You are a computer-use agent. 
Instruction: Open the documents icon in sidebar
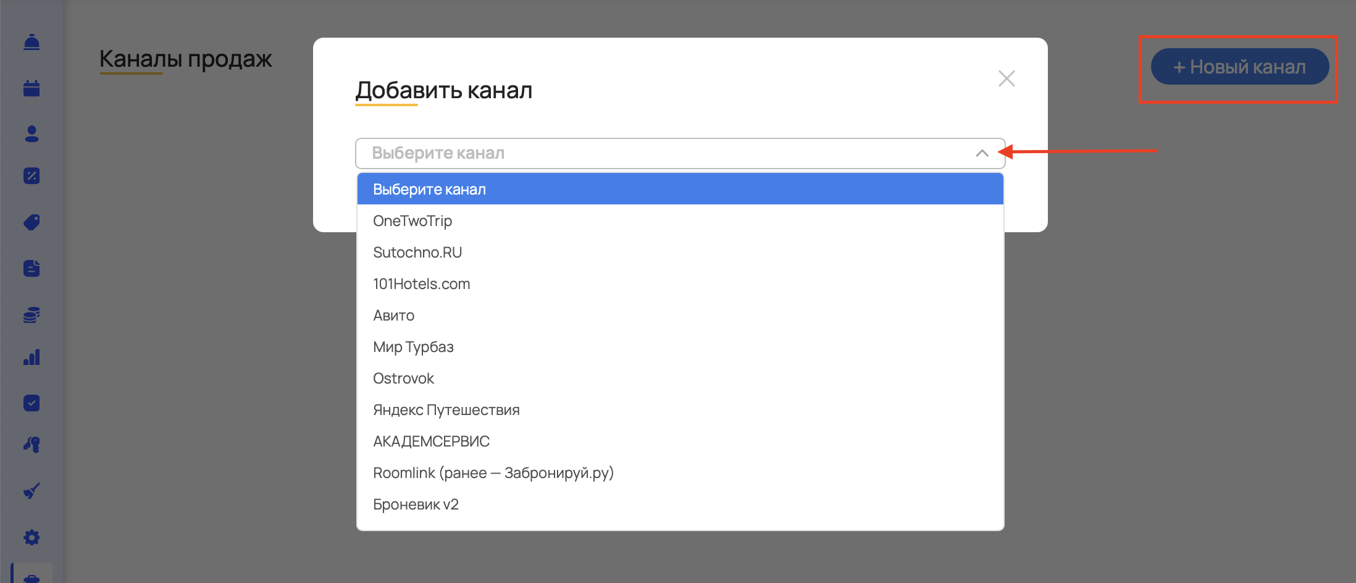point(31,268)
